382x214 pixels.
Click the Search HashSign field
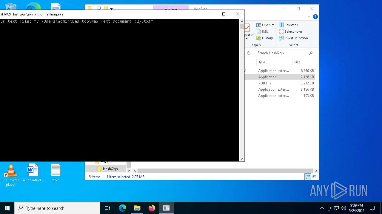pos(285,53)
